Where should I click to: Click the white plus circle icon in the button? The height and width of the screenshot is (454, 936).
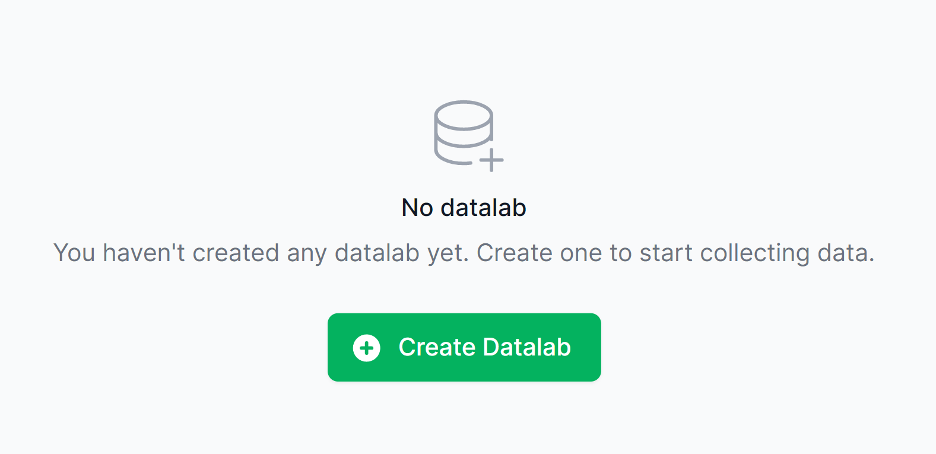(x=367, y=348)
